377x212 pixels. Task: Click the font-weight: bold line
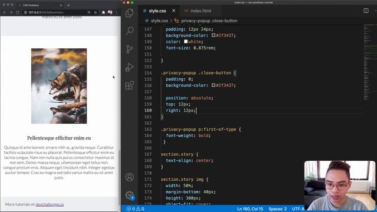coord(188,135)
